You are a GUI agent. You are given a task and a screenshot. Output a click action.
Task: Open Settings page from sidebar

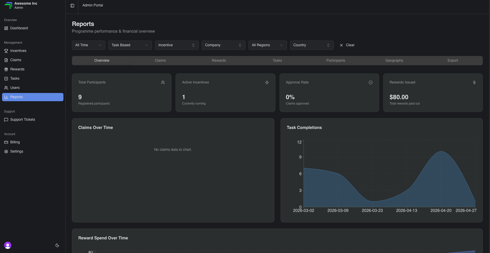pos(33,152)
